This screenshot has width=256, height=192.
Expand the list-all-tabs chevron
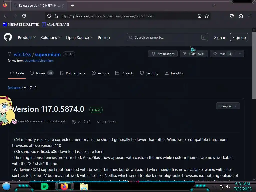coord(213,5)
